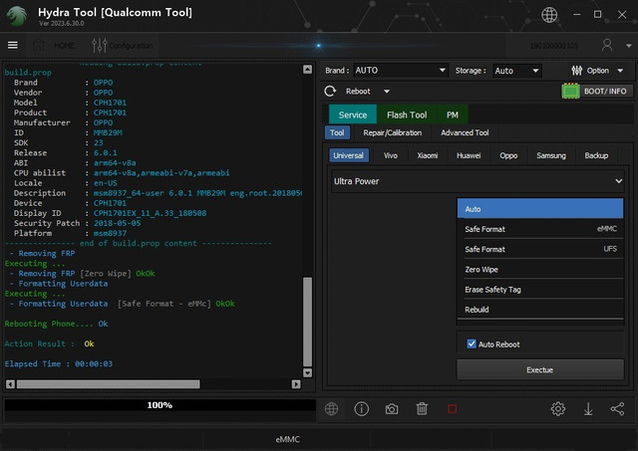Select the Backup tab
Image resolution: width=638 pixels, height=451 pixels.
tap(596, 155)
